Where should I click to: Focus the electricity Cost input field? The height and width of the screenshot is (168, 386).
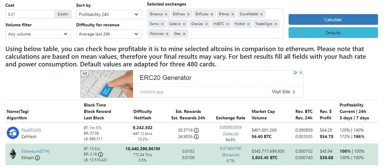[30, 14]
